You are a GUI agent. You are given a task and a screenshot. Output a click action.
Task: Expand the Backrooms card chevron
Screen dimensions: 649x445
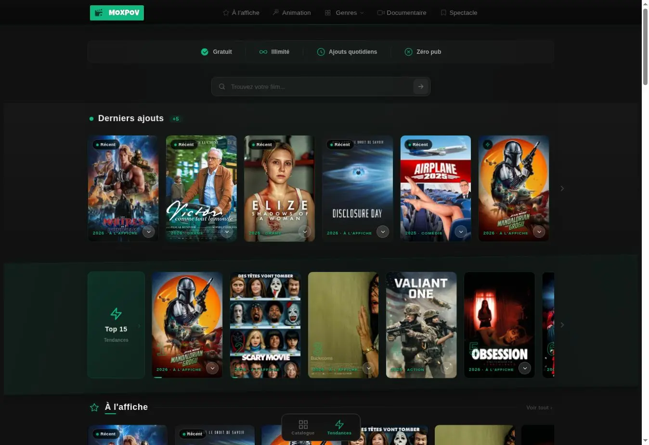pos(369,368)
